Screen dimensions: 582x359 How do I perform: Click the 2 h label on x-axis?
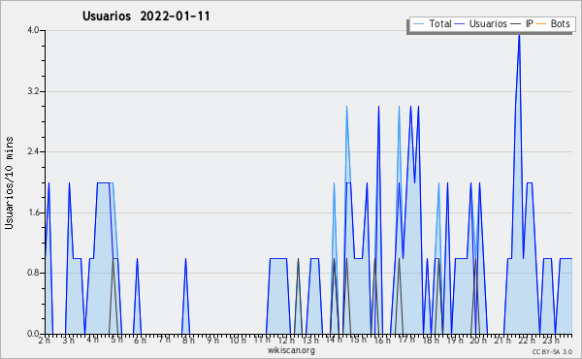pyautogui.click(x=45, y=340)
